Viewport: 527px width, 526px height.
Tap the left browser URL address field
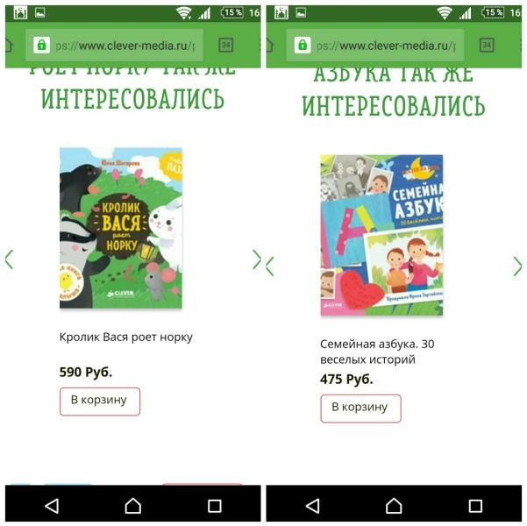click(x=114, y=45)
